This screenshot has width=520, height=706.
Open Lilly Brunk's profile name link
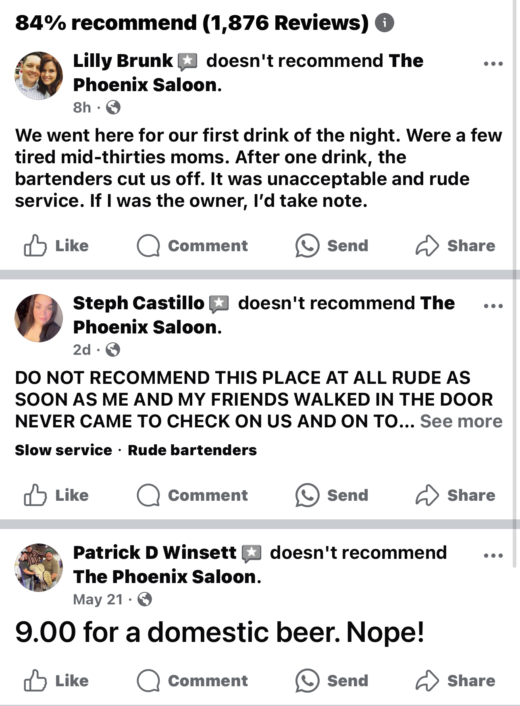point(123,61)
